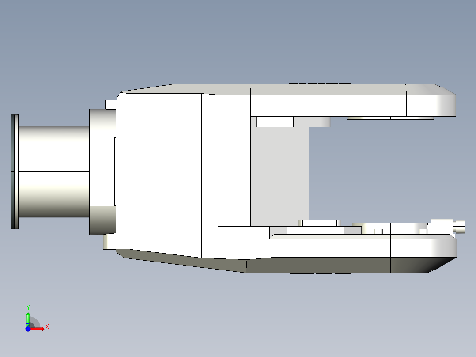This screenshot has width=476, height=357.
Task: Click the coordinate triad in the corner
Action: (x=33, y=323)
